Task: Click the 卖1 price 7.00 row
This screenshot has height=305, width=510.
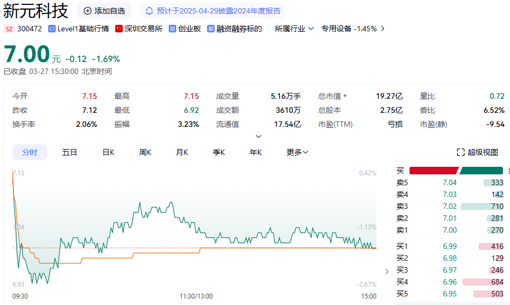Action: point(450,230)
